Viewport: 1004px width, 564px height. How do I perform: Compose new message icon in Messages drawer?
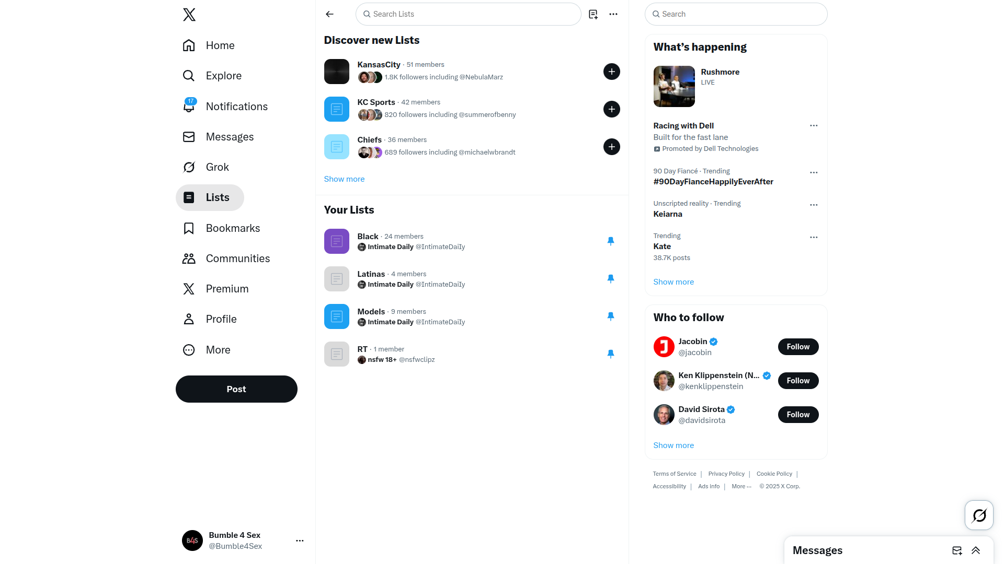(957, 550)
